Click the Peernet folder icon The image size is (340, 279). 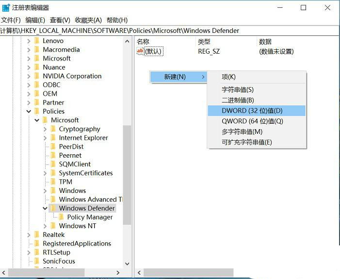53,155
